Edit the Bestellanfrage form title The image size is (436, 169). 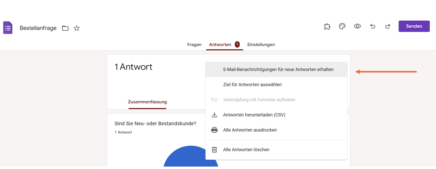38,28
